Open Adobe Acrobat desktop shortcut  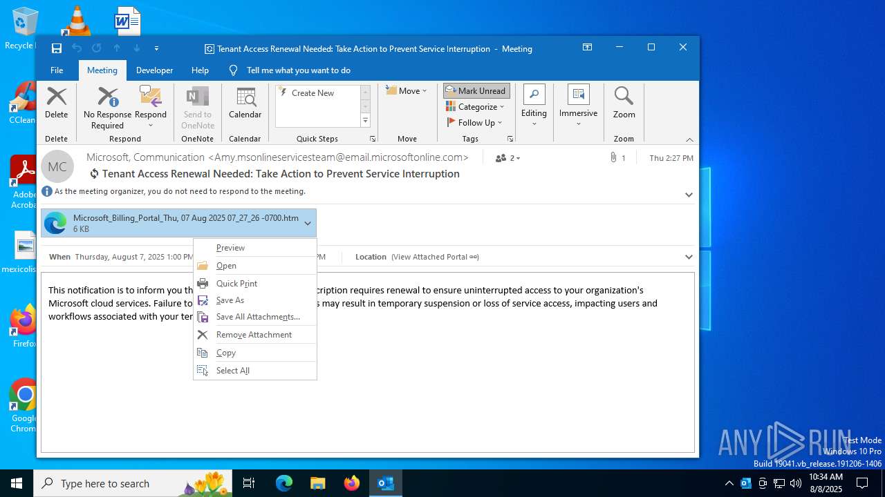(24, 182)
